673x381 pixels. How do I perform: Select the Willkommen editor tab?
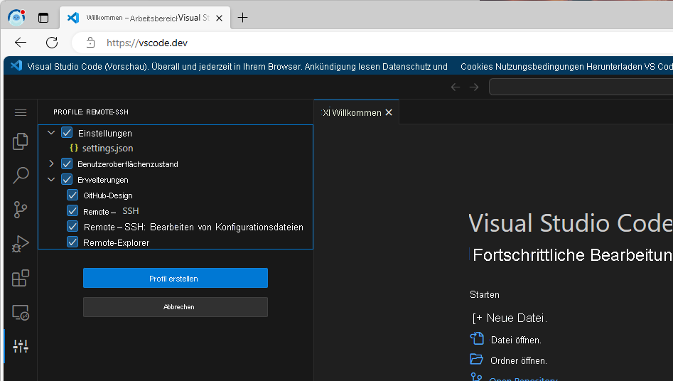point(357,112)
